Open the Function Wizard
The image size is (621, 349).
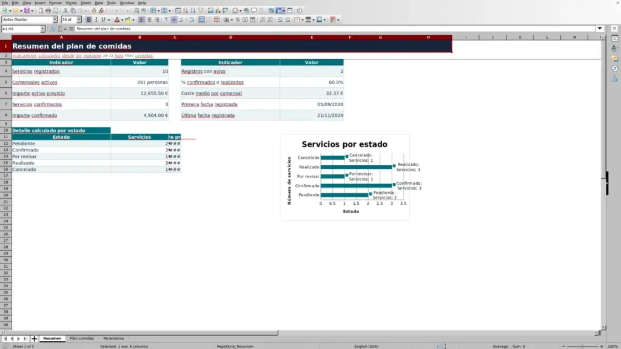(52, 29)
